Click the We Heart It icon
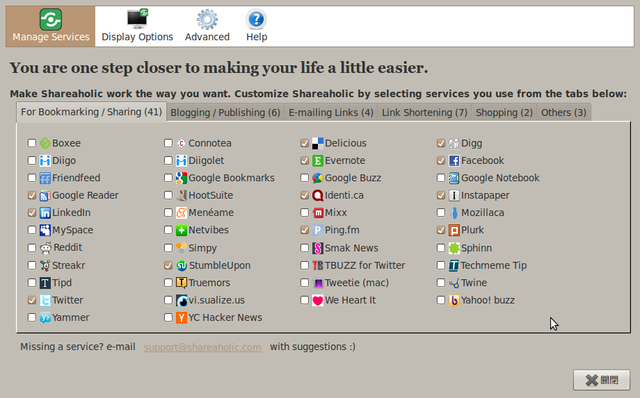Viewport: 640px width, 398px height. click(x=317, y=300)
